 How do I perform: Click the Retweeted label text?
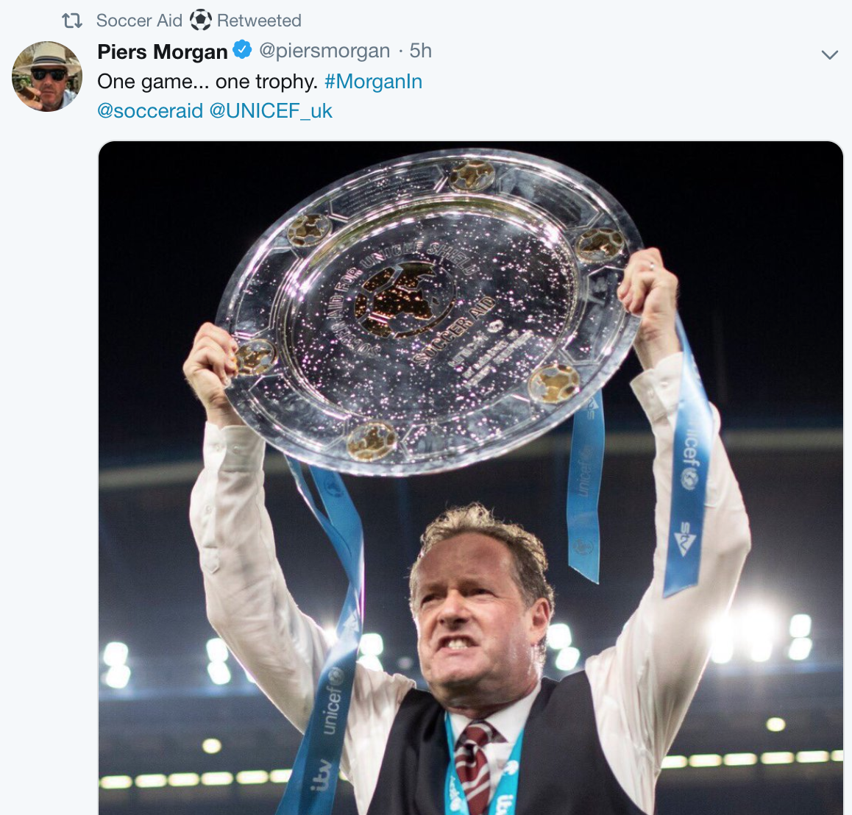pyautogui.click(x=259, y=21)
